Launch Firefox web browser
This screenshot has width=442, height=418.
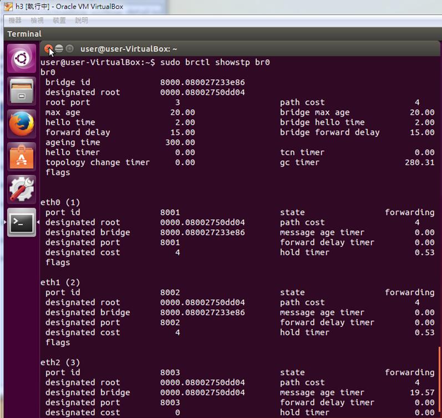[x=22, y=124]
